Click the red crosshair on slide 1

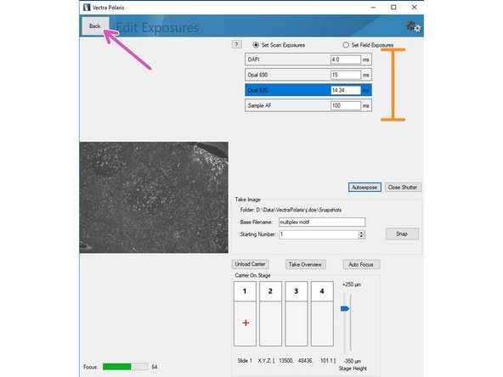point(246,323)
